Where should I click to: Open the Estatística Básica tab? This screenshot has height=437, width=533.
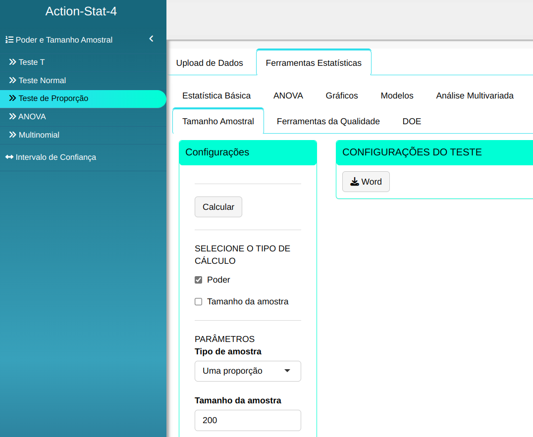pos(216,96)
